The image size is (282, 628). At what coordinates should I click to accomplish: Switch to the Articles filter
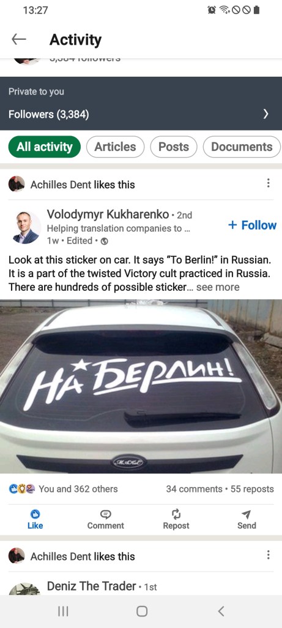click(x=115, y=147)
